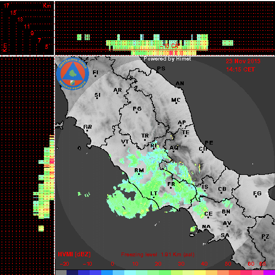The image size is (275, 275).
Task: Click the "40" value on the dBZ scale
Action: [x=204, y=264]
